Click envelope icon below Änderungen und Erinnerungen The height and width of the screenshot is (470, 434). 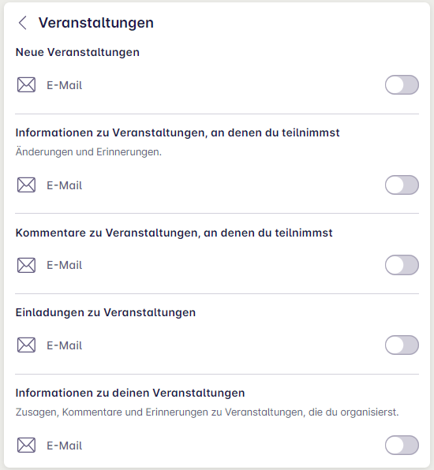(26, 185)
